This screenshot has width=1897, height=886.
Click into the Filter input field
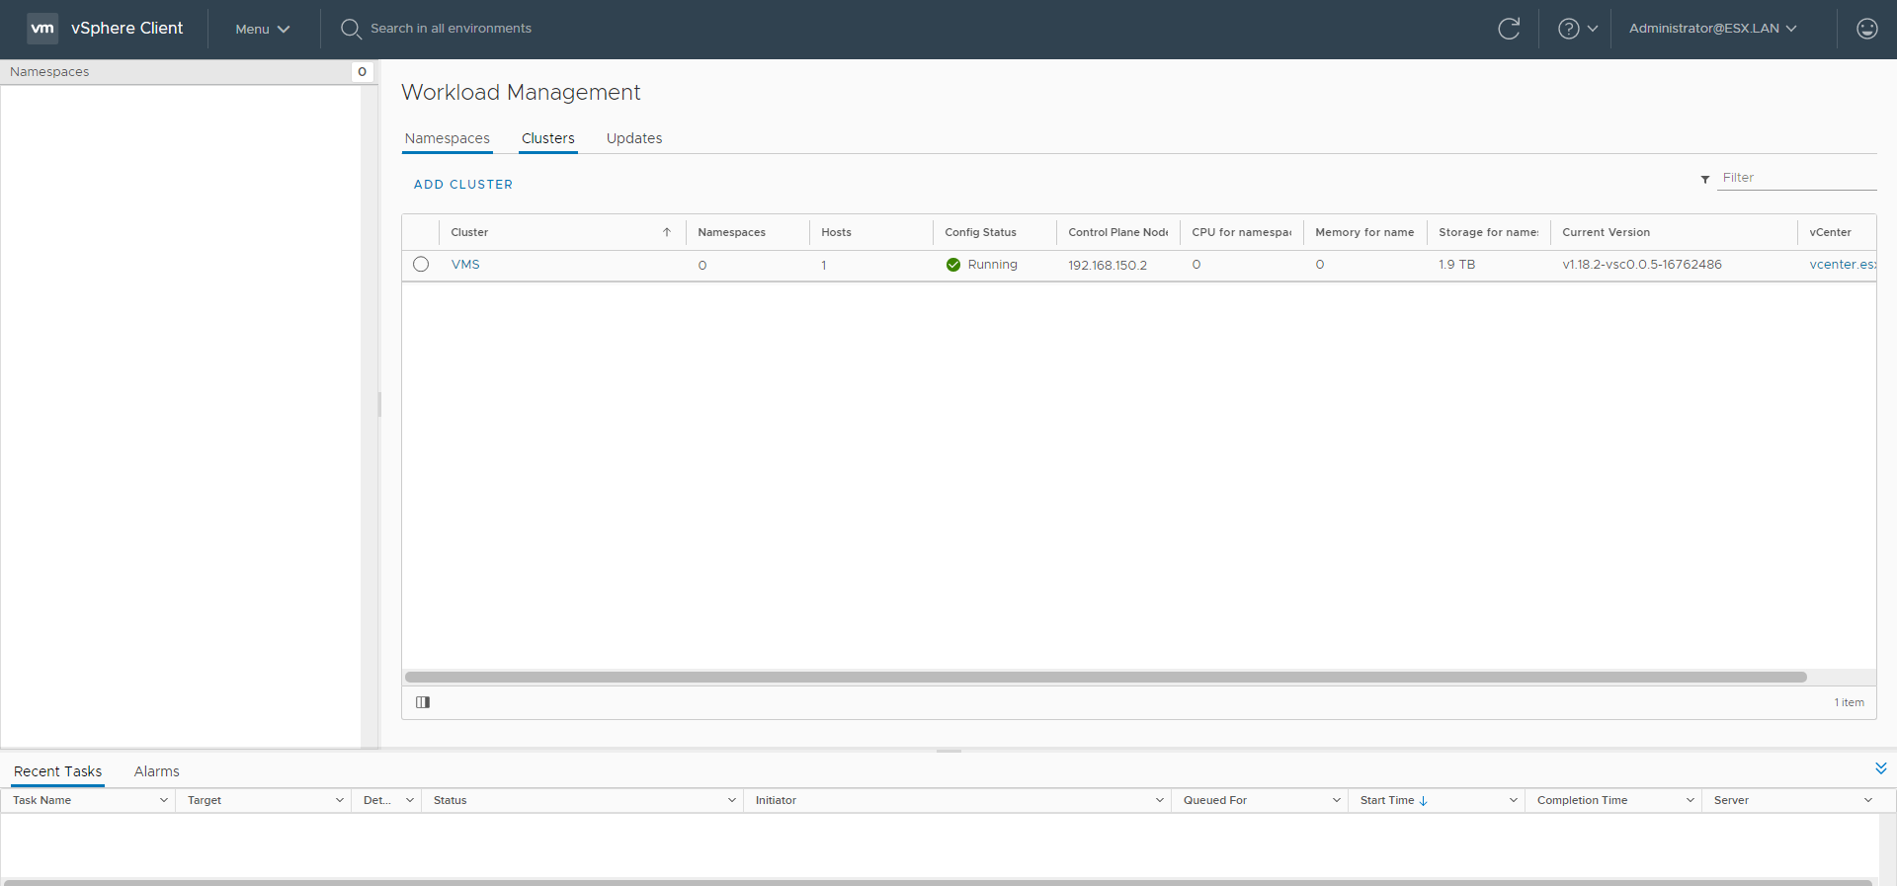tap(1795, 178)
